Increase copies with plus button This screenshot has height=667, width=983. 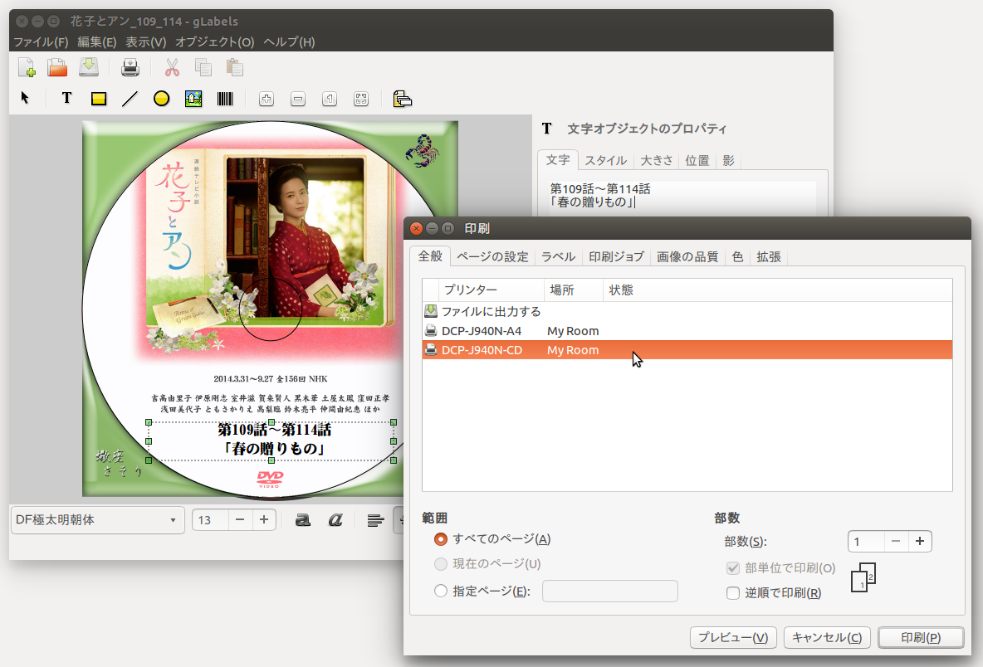[x=920, y=542]
